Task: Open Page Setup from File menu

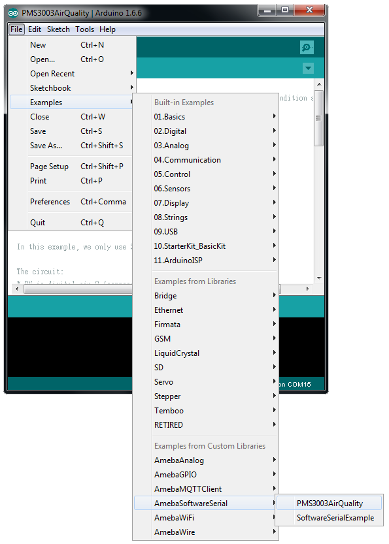Action: pos(71,167)
